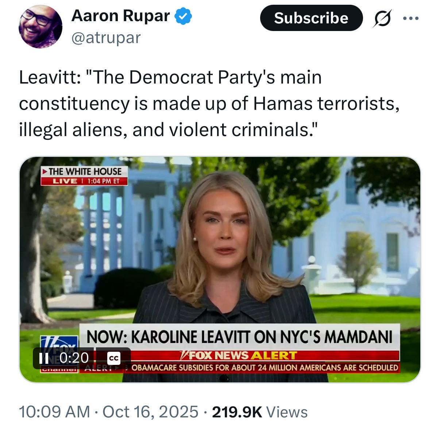View the 219.9K Views analytics

260,412
